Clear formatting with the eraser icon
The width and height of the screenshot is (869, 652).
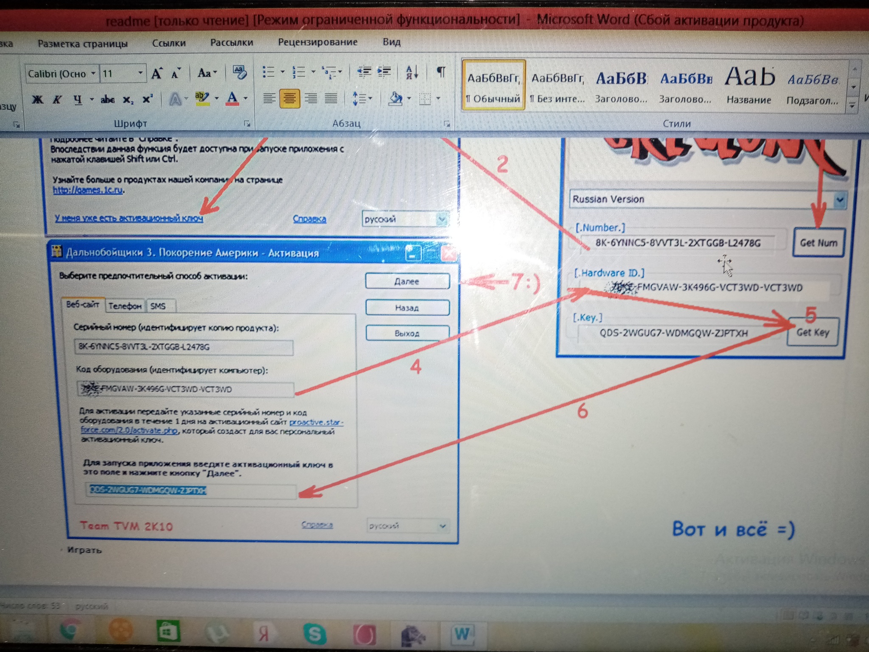pos(240,73)
